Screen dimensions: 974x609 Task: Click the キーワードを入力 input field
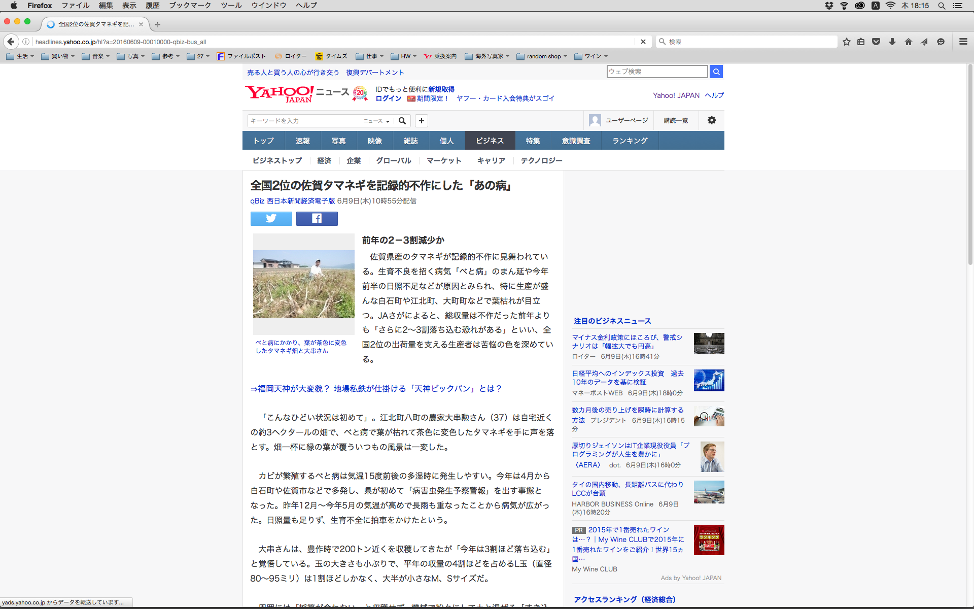point(304,121)
